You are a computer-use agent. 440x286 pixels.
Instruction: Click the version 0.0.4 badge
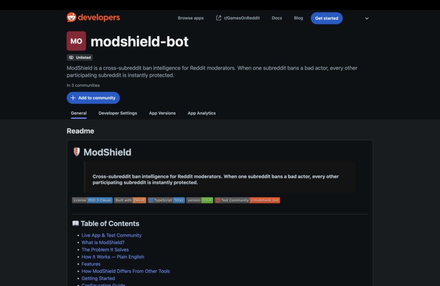click(199, 200)
